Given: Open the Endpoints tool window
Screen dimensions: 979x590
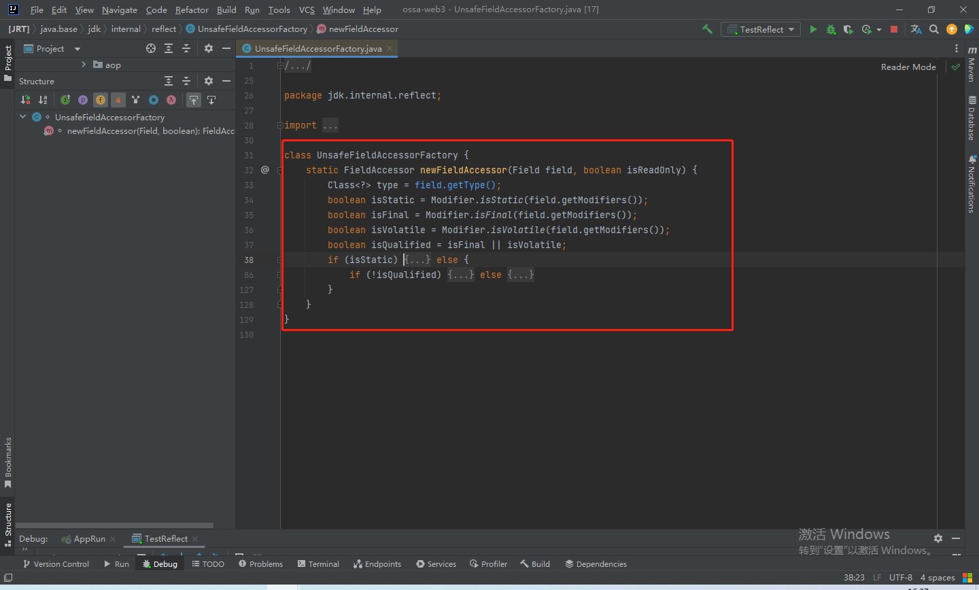Looking at the screenshot, I should (x=377, y=564).
